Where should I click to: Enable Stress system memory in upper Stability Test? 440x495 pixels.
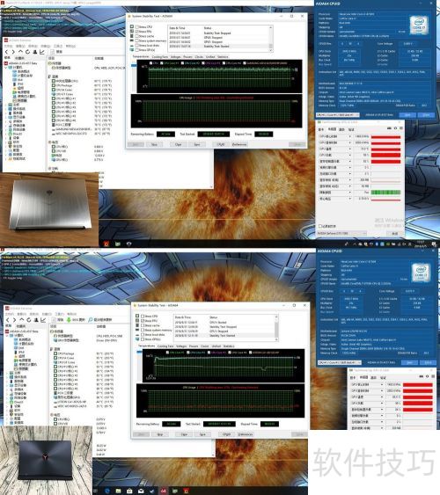pos(137,40)
